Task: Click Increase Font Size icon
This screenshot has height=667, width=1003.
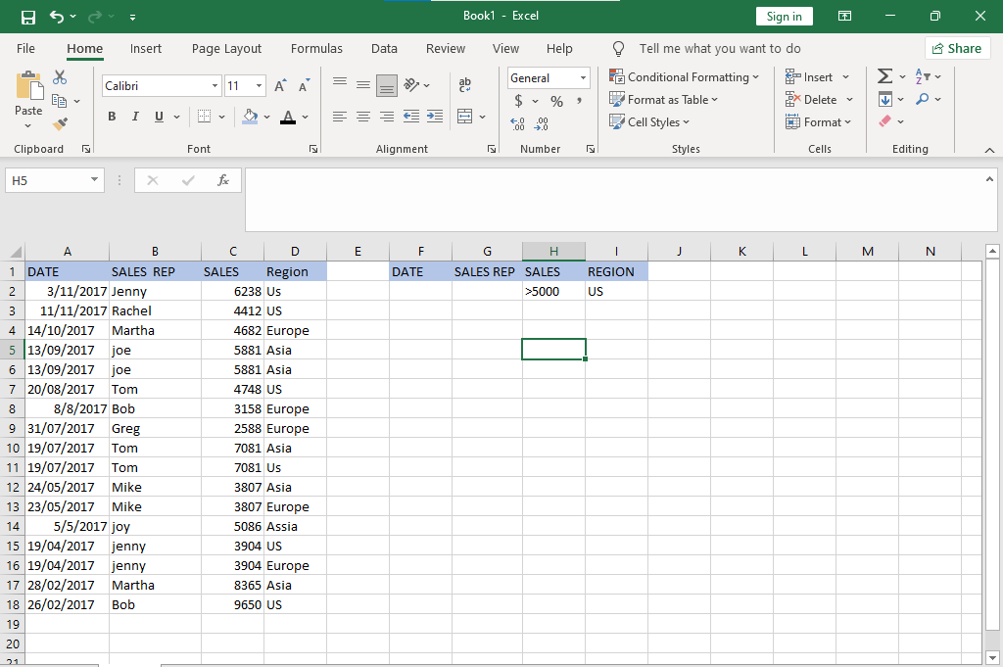Action: coord(280,86)
